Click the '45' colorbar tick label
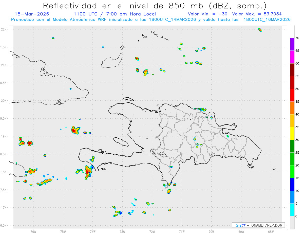The width and height of the screenshot is (304, 235). point(297,102)
